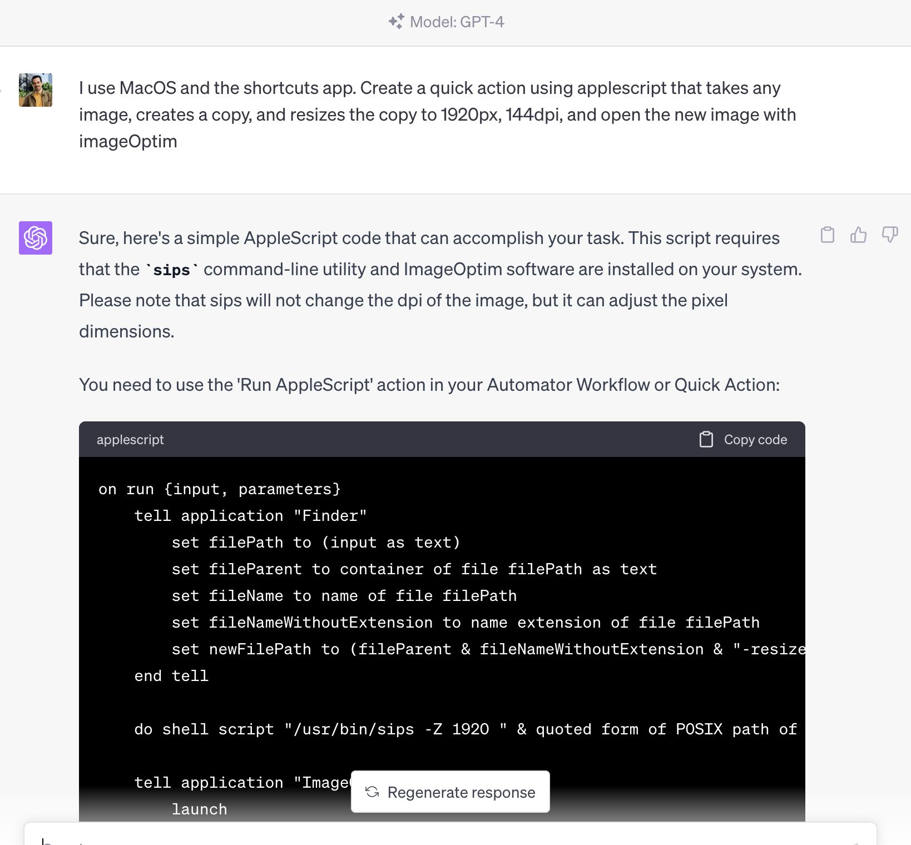Click the purple ChatGPT logo avatar

[x=36, y=238]
